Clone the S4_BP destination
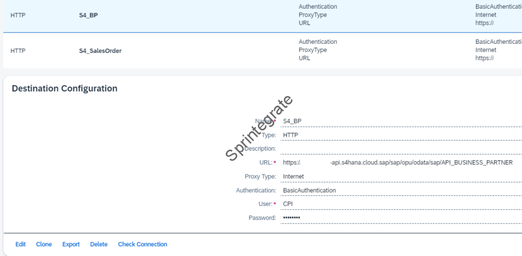 pyautogui.click(x=44, y=244)
